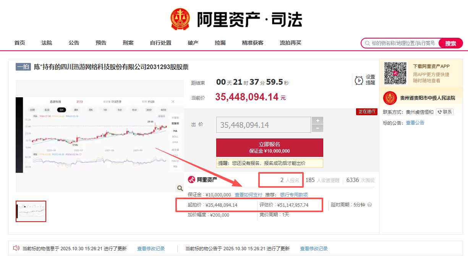Viewport: 468px width, 256px height.
Task: Click the 起拍价 ¥35,448,094.14 text
Action: pos(212,205)
